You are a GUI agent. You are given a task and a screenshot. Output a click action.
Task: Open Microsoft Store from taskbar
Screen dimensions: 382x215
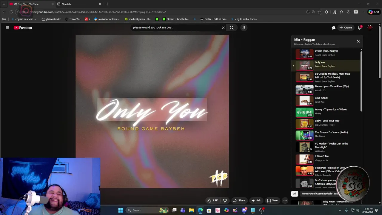(209, 210)
